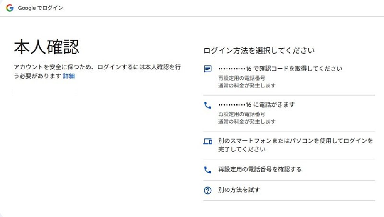Click the question mark icon beside 別の方法を試す
The image size is (384, 217).
[208, 190]
